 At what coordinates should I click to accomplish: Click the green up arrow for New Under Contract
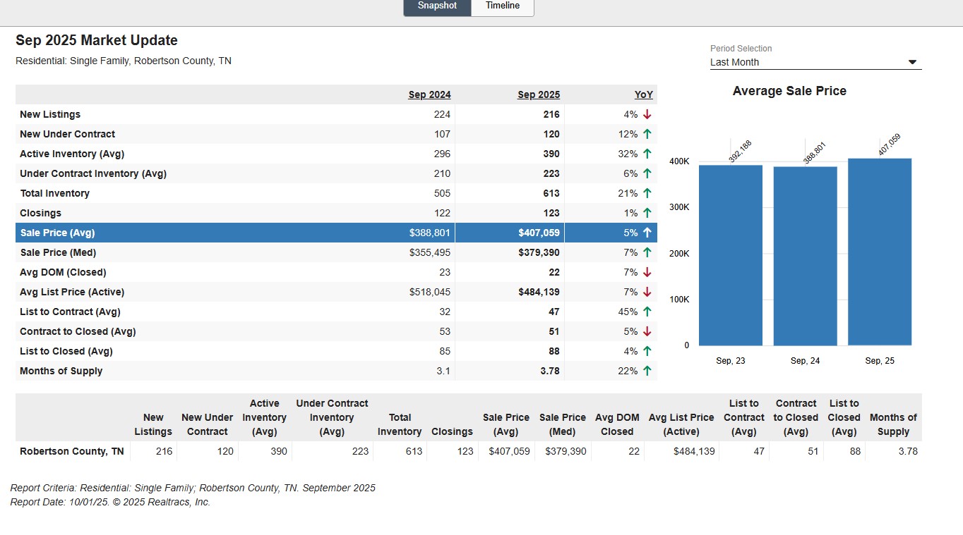pyautogui.click(x=647, y=134)
